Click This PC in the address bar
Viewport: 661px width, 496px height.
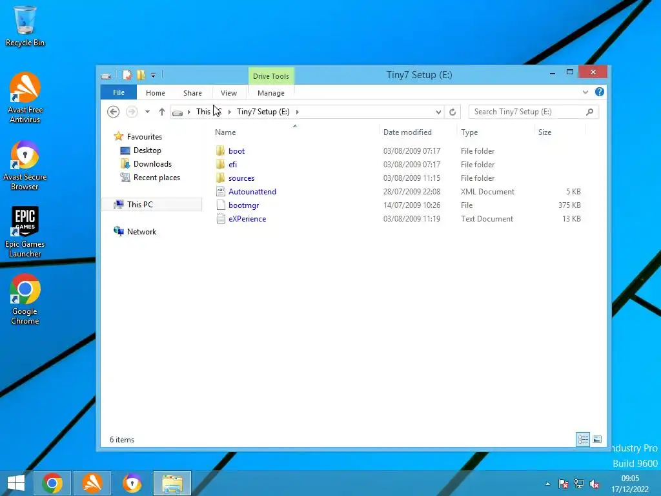208,112
